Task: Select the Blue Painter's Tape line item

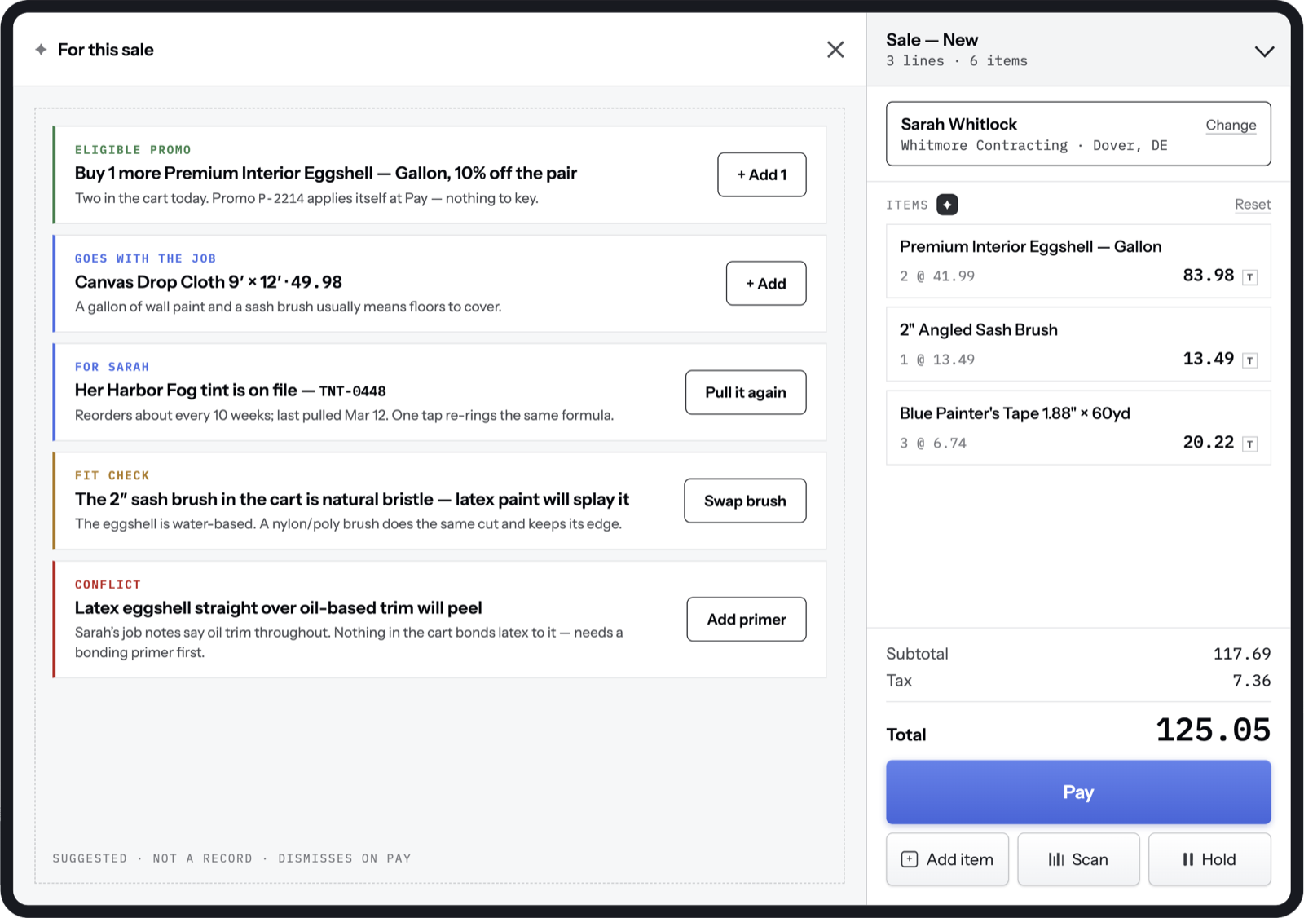Action: coord(1078,428)
